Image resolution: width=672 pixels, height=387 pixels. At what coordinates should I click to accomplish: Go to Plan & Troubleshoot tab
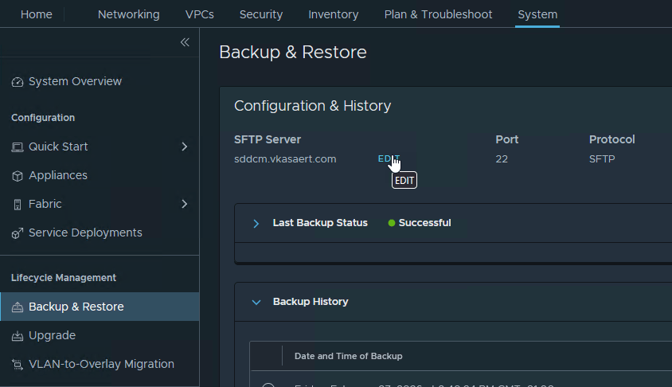pos(438,14)
